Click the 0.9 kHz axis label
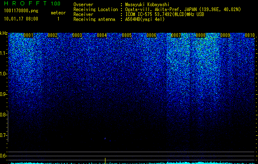Image resolution: width=258 pixels, height=164 pixels. point(3,94)
